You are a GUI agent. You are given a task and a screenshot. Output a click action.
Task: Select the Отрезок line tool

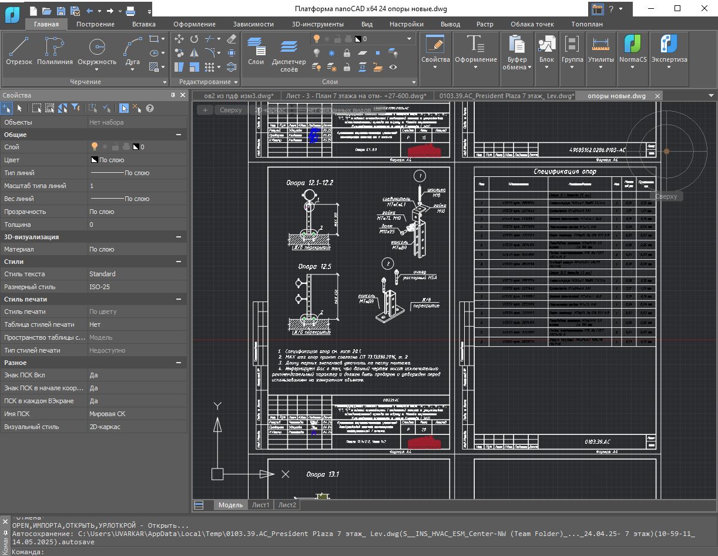(x=19, y=51)
